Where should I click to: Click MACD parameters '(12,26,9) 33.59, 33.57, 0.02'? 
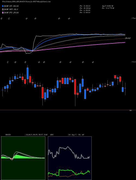point(36,135)
